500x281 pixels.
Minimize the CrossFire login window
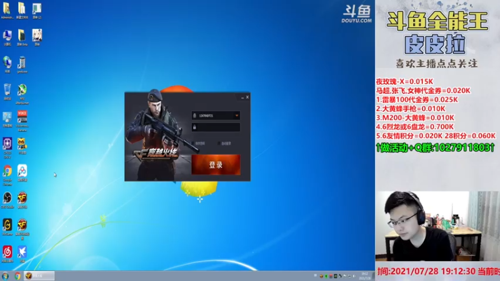(x=242, y=97)
